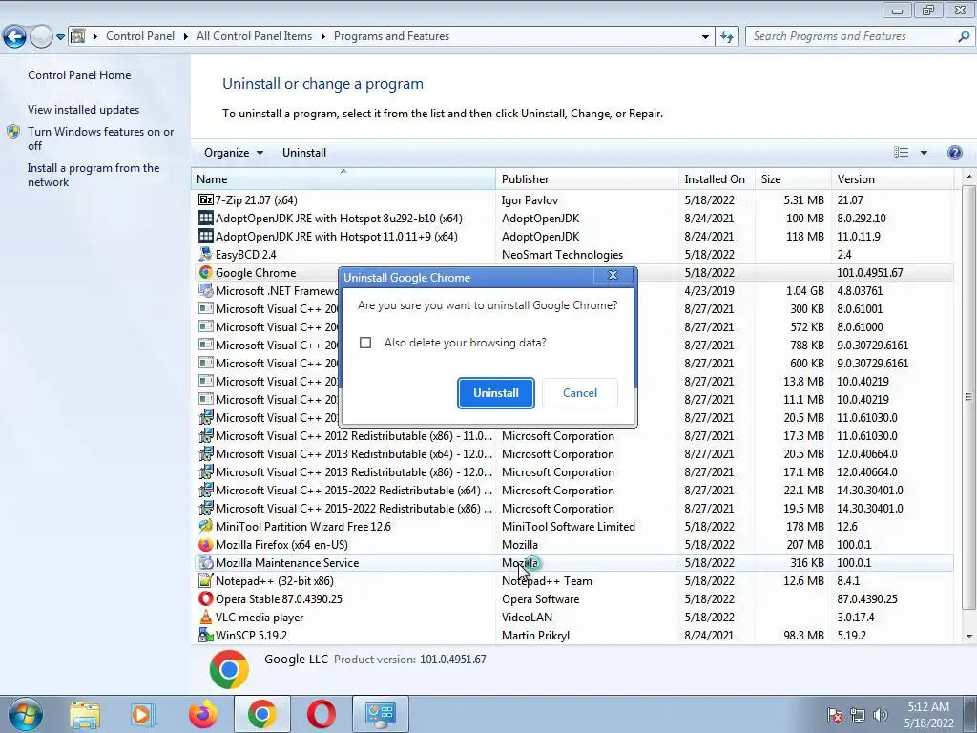Click Cancel in the uninstall dialog
This screenshot has width=977, height=733.
[580, 393]
